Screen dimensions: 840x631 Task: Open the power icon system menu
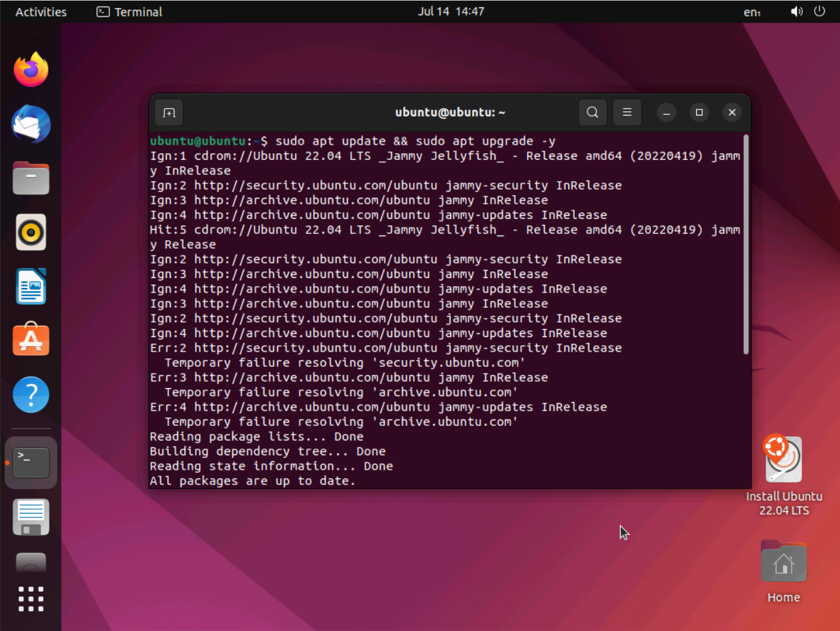pyautogui.click(x=819, y=12)
